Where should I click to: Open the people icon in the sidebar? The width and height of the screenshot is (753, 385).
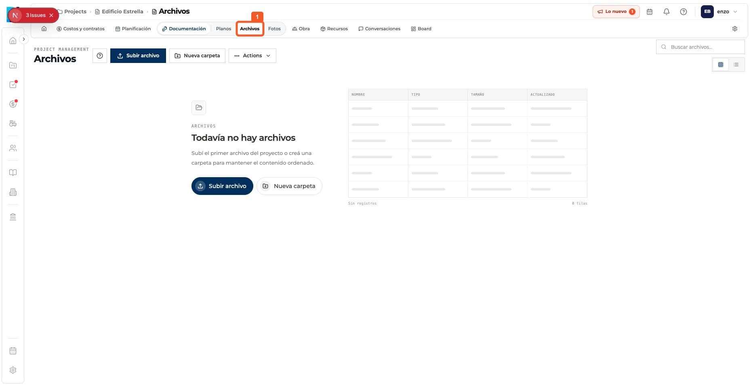click(x=13, y=148)
